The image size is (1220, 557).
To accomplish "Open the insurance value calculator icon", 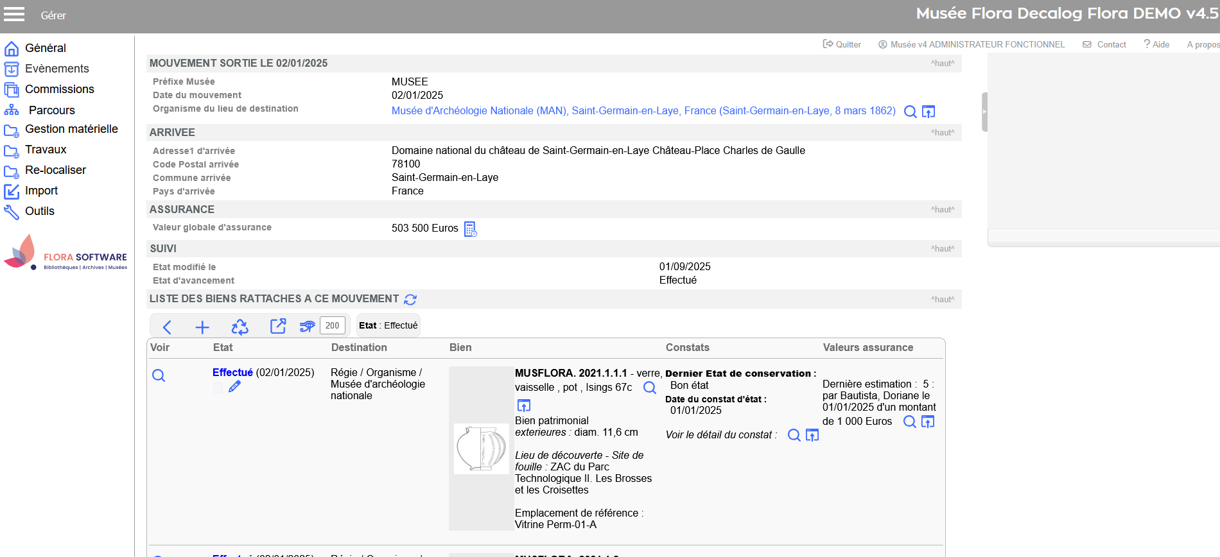I will pos(470,229).
